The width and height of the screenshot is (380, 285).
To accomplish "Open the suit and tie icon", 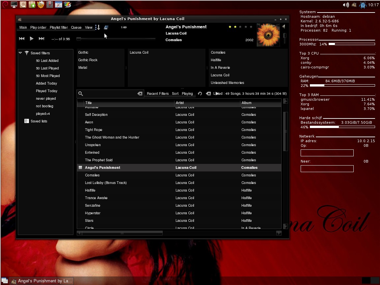I will pos(50,4).
